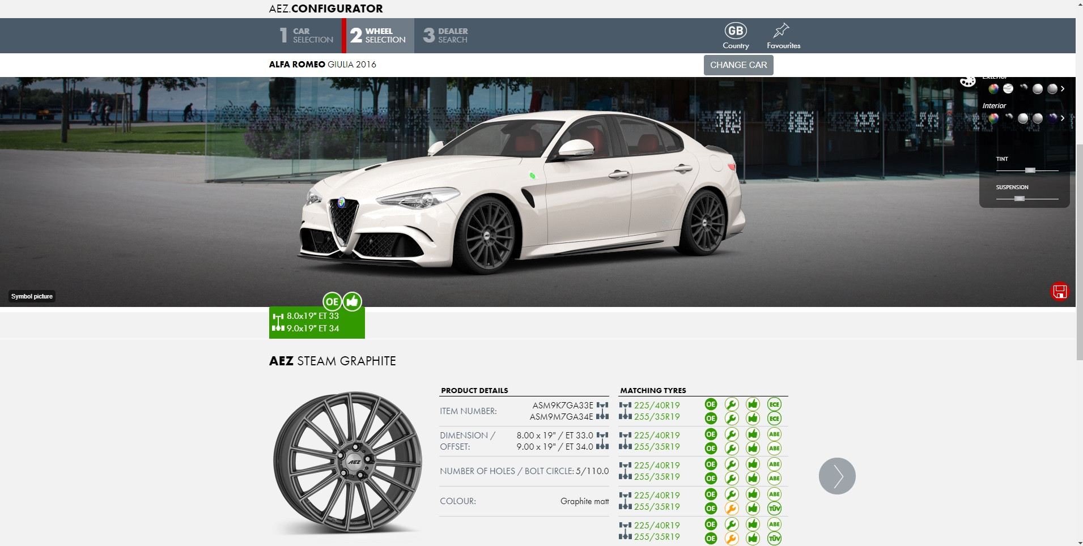Click the thumbs-up on the topmost 225/40R19 row
Screen dimensions: 1083x546
pos(753,404)
